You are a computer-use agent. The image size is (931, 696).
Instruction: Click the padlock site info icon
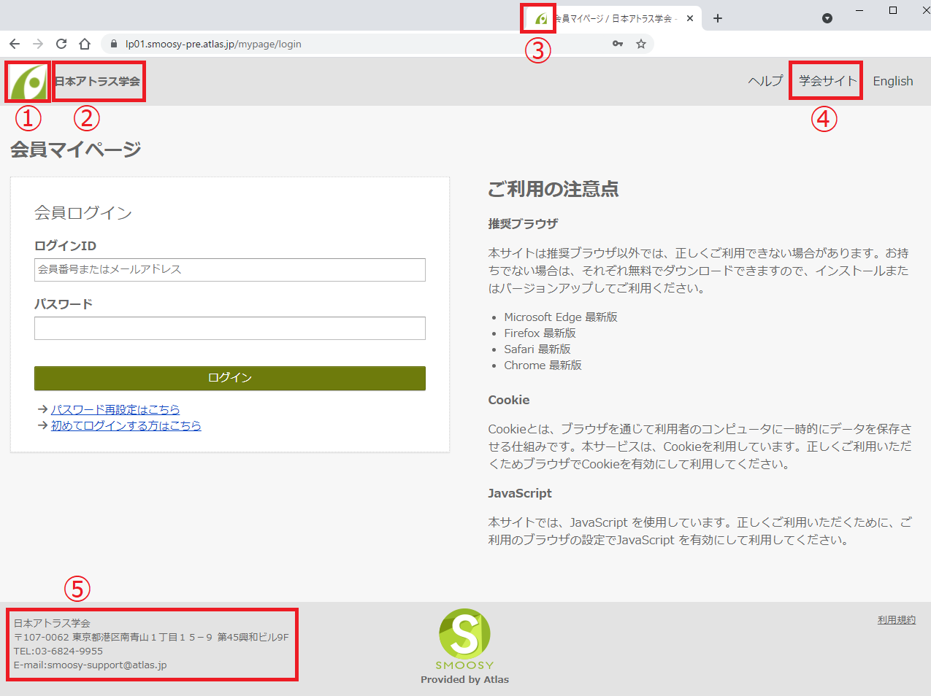113,44
